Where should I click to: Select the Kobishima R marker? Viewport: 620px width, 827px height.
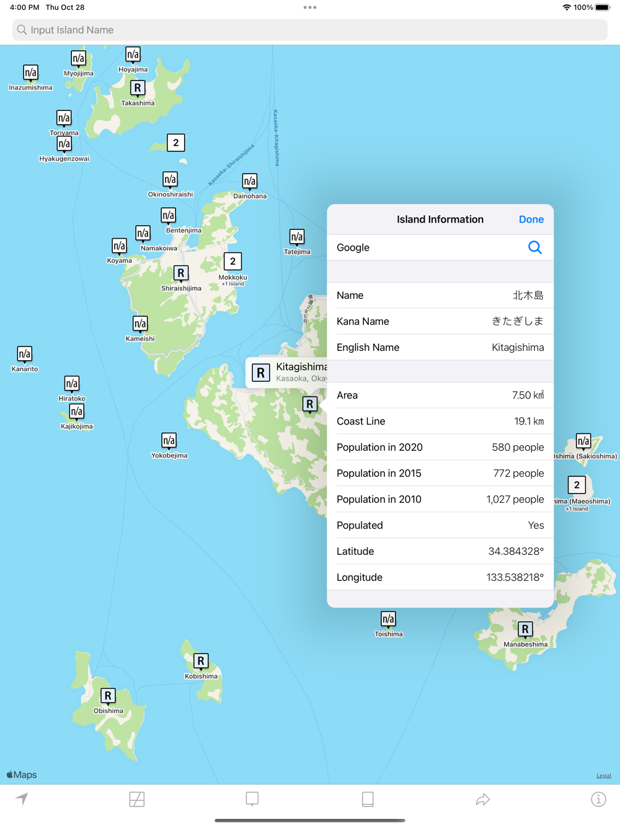point(201,661)
